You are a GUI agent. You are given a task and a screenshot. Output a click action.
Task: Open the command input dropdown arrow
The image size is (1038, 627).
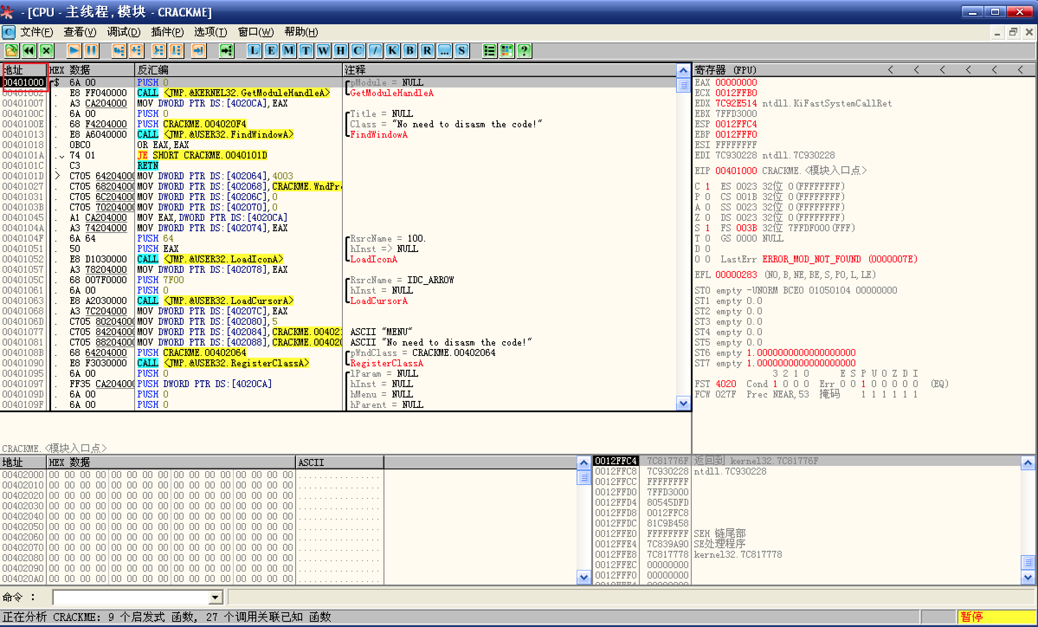(215, 598)
